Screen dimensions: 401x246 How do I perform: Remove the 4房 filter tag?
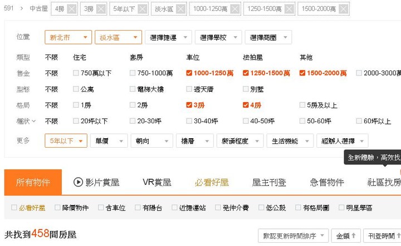(x=72, y=9)
